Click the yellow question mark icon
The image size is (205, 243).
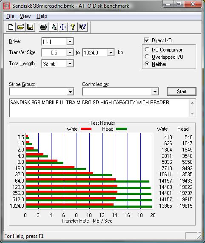[73, 27]
